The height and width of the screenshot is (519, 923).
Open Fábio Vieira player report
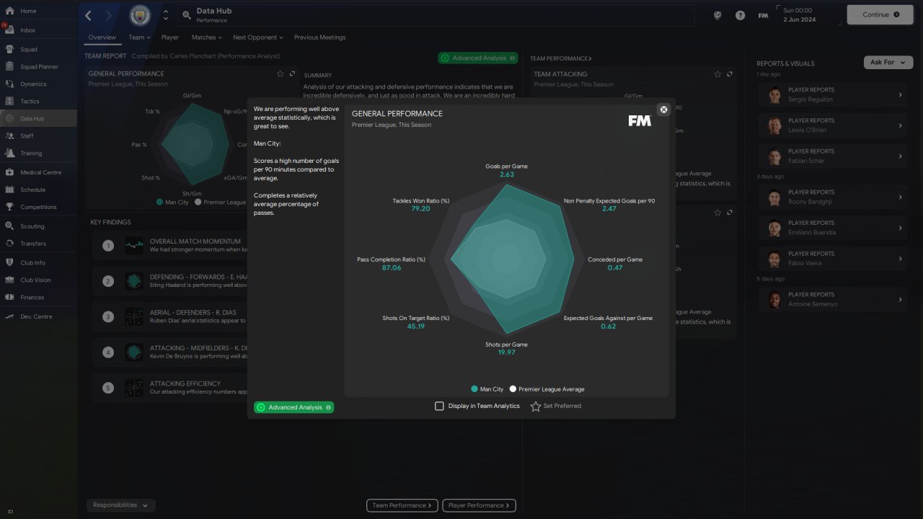tap(833, 258)
